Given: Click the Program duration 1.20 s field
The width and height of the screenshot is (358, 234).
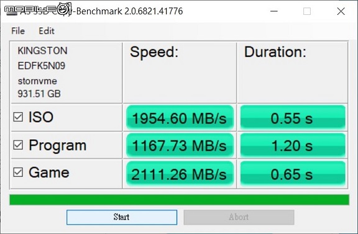Looking at the screenshot, I should pyautogui.click(x=293, y=145).
